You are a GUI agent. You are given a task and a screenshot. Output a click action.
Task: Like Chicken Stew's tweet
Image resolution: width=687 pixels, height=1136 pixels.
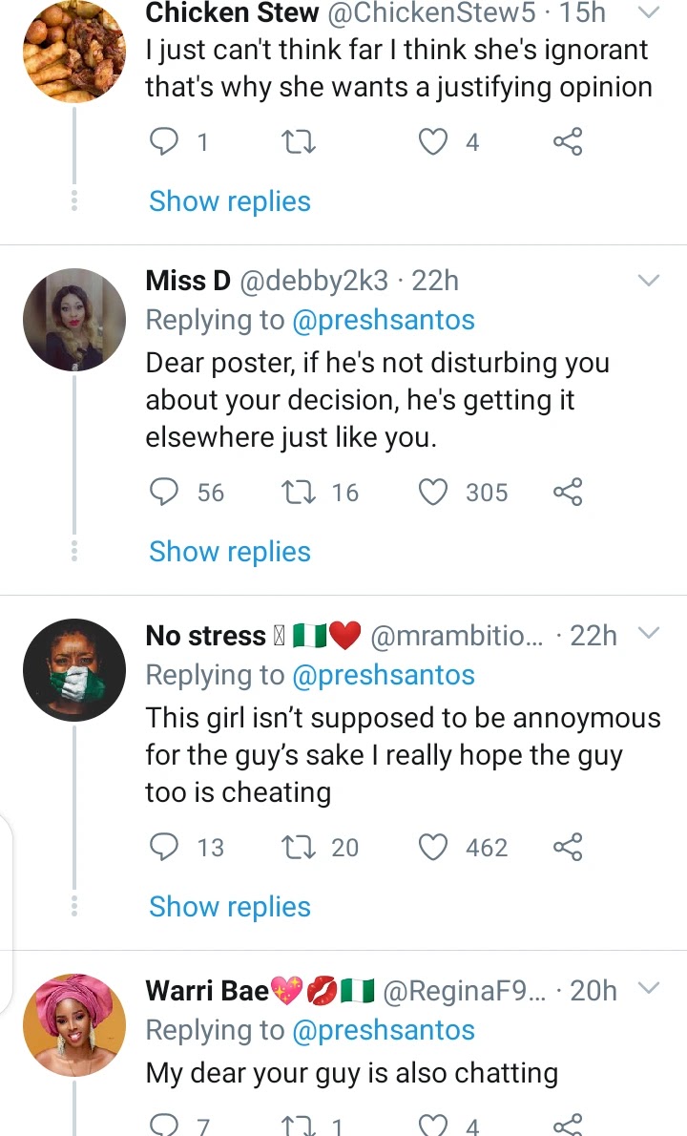coord(434,142)
